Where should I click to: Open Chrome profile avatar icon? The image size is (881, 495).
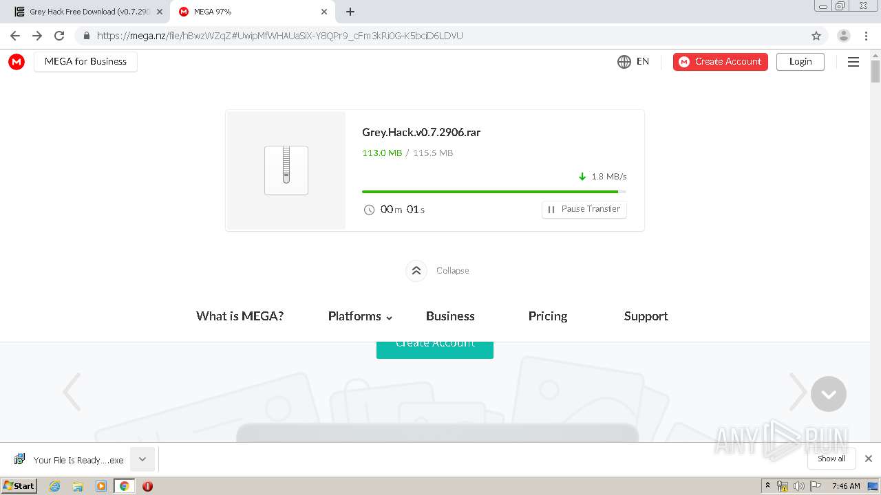pyautogui.click(x=843, y=36)
